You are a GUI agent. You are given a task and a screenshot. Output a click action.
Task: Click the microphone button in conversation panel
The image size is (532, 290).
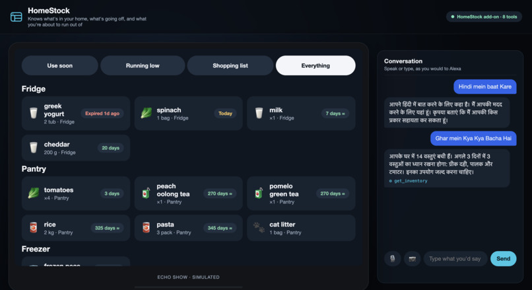coord(393,259)
